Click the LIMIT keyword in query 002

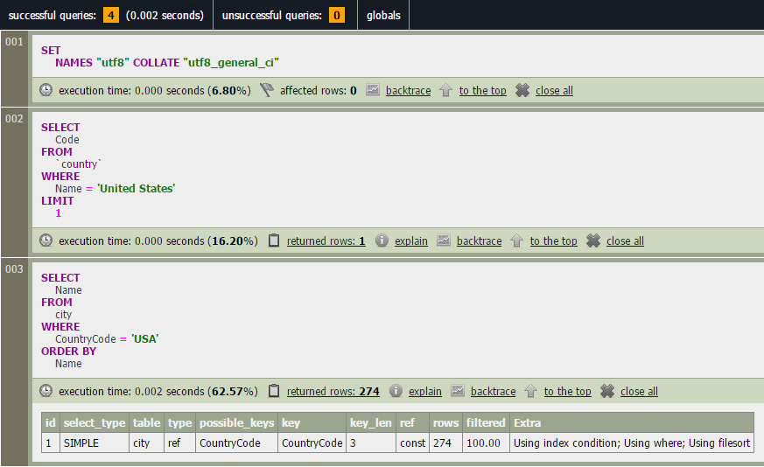click(58, 200)
